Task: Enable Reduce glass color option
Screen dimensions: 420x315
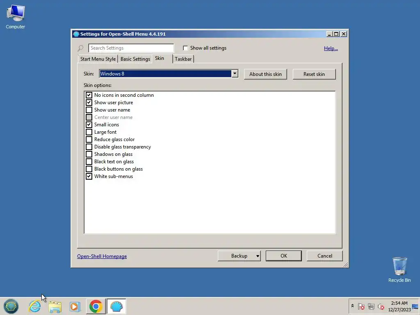Action: 89,139
